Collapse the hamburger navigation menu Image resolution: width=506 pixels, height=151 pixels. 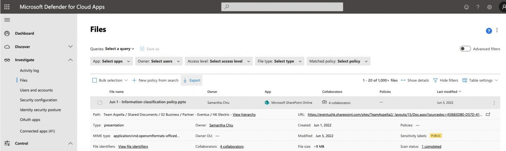tap(7, 20)
